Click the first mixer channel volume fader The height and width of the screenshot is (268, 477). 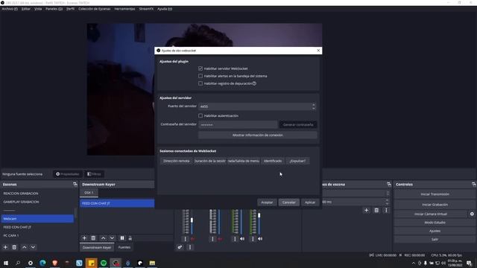tap(192, 220)
